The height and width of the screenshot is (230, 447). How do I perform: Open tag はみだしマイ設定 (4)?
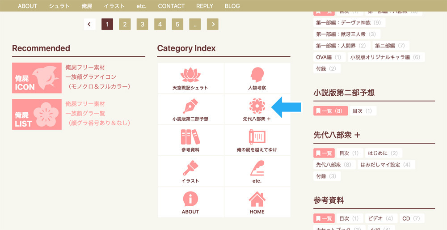[x=386, y=165]
